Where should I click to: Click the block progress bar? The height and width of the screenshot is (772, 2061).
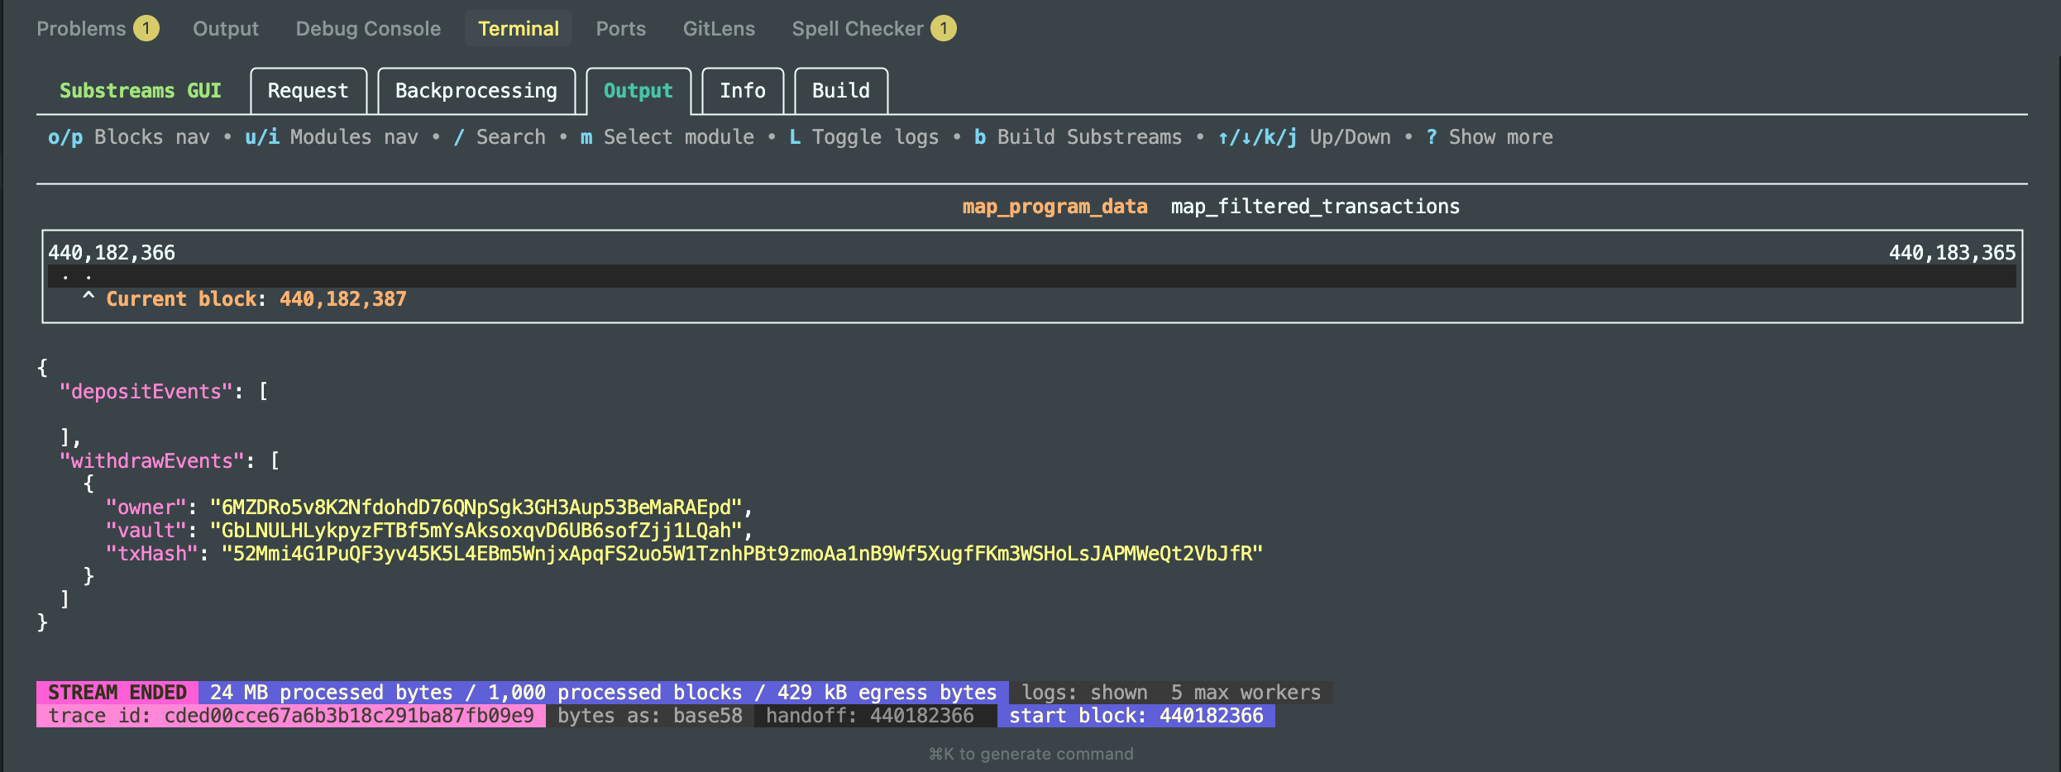(1030, 276)
